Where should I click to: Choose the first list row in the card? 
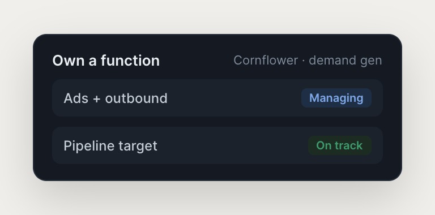click(x=217, y=98)
